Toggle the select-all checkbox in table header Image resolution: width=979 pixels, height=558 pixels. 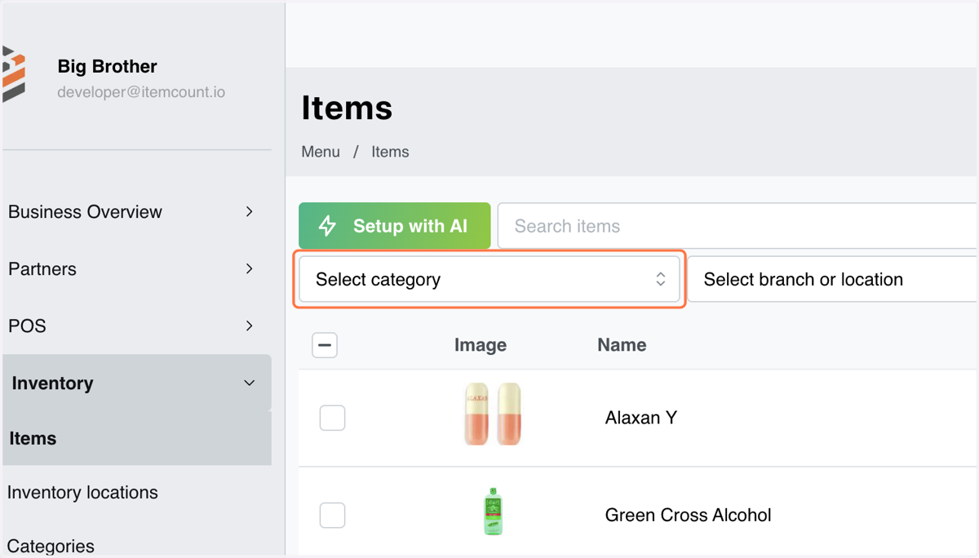click(325, 345)
